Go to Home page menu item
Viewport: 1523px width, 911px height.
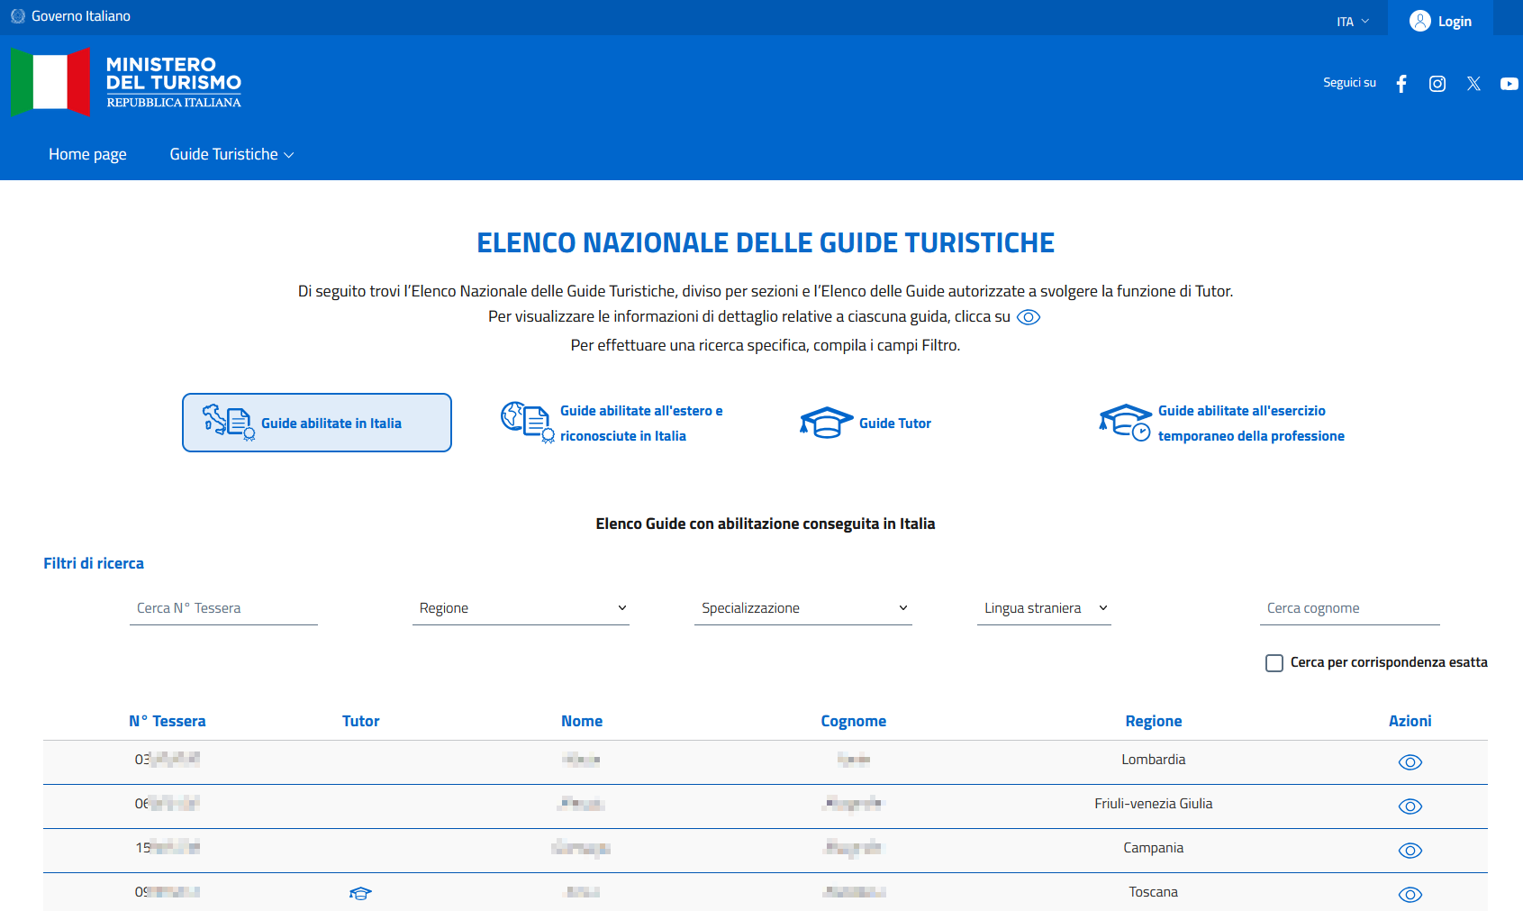(x=87, y=154)
